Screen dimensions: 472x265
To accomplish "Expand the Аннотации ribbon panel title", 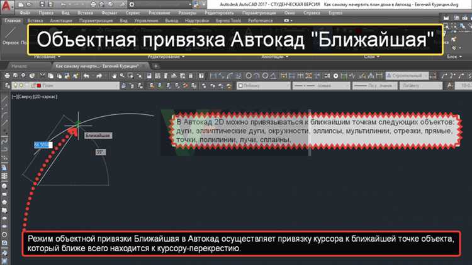I will pyautogui.click(x=275, y=57).
